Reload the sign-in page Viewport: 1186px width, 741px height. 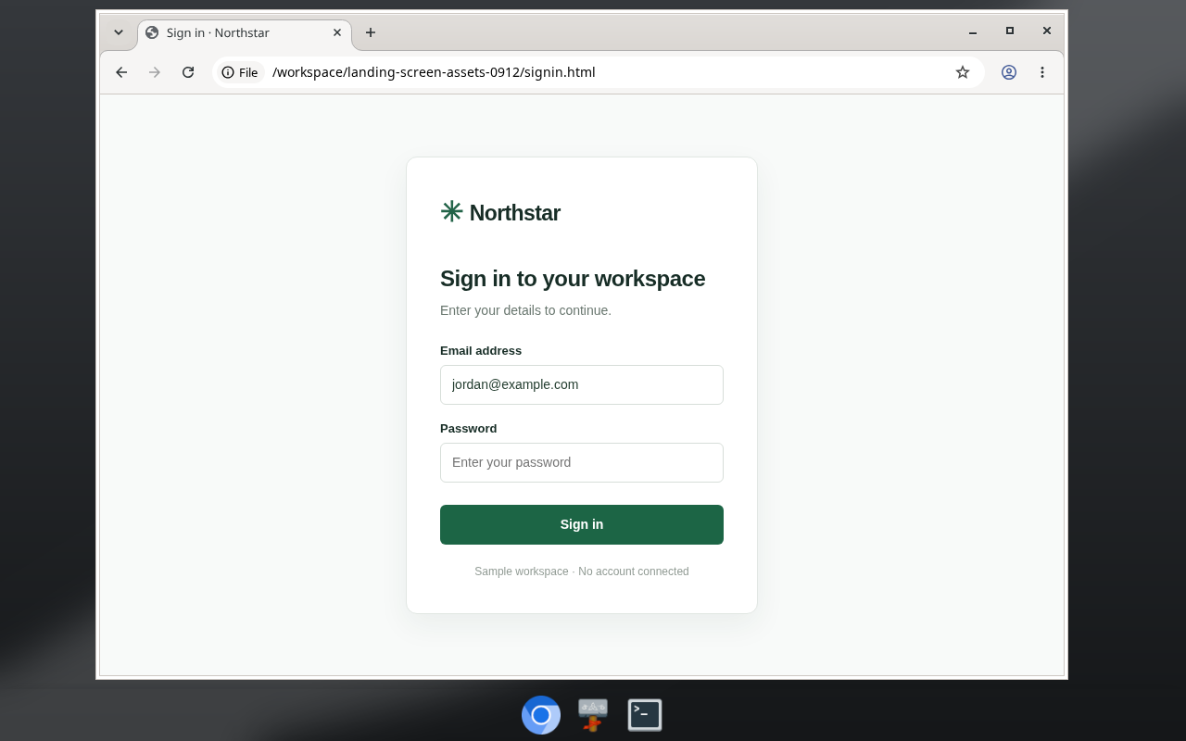coord(188,72)
